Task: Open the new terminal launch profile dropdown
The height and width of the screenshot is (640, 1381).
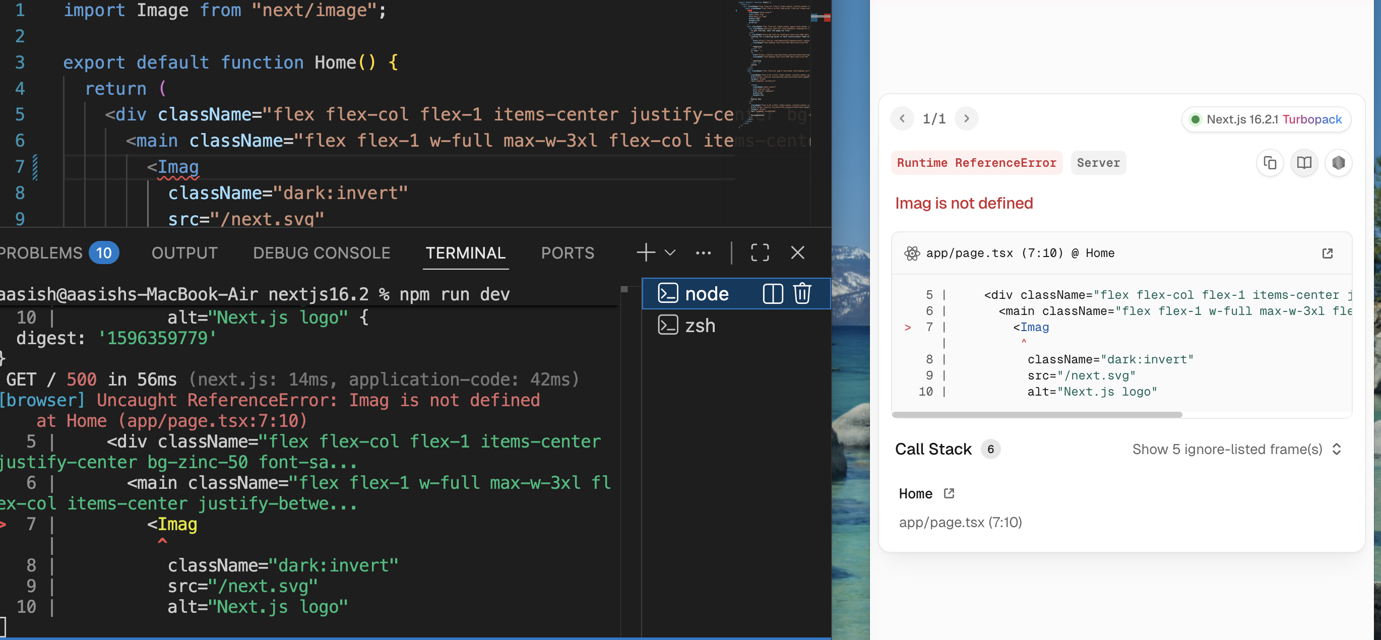Action: (x=670, y=252)
